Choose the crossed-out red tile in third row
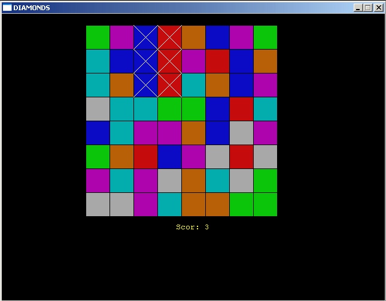 pos(169,85)
